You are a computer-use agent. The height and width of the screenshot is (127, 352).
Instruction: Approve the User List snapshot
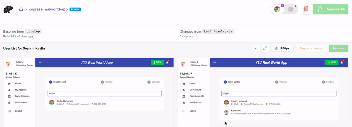(338, 48)
